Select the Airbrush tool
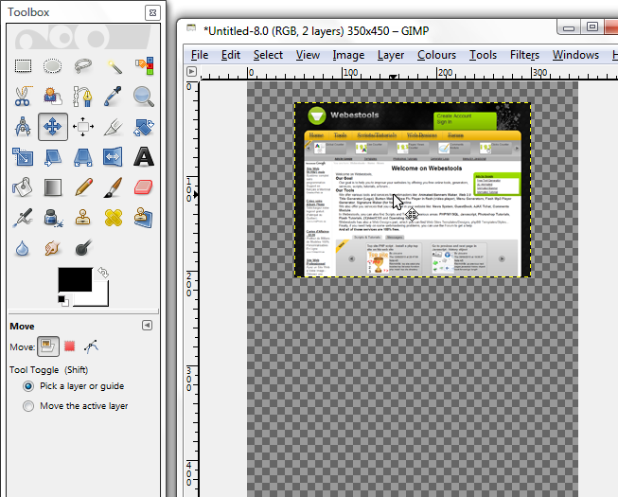The height and width of the screenshot is (497, 618). 23,218
